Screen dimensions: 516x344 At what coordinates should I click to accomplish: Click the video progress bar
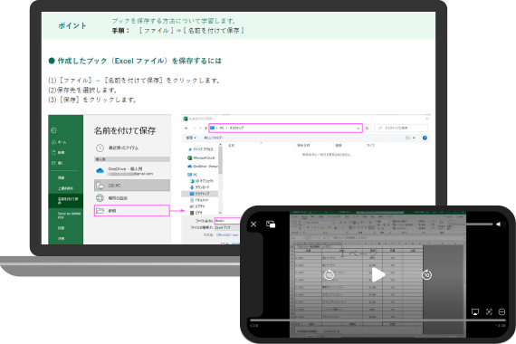[x=377, y=320]
